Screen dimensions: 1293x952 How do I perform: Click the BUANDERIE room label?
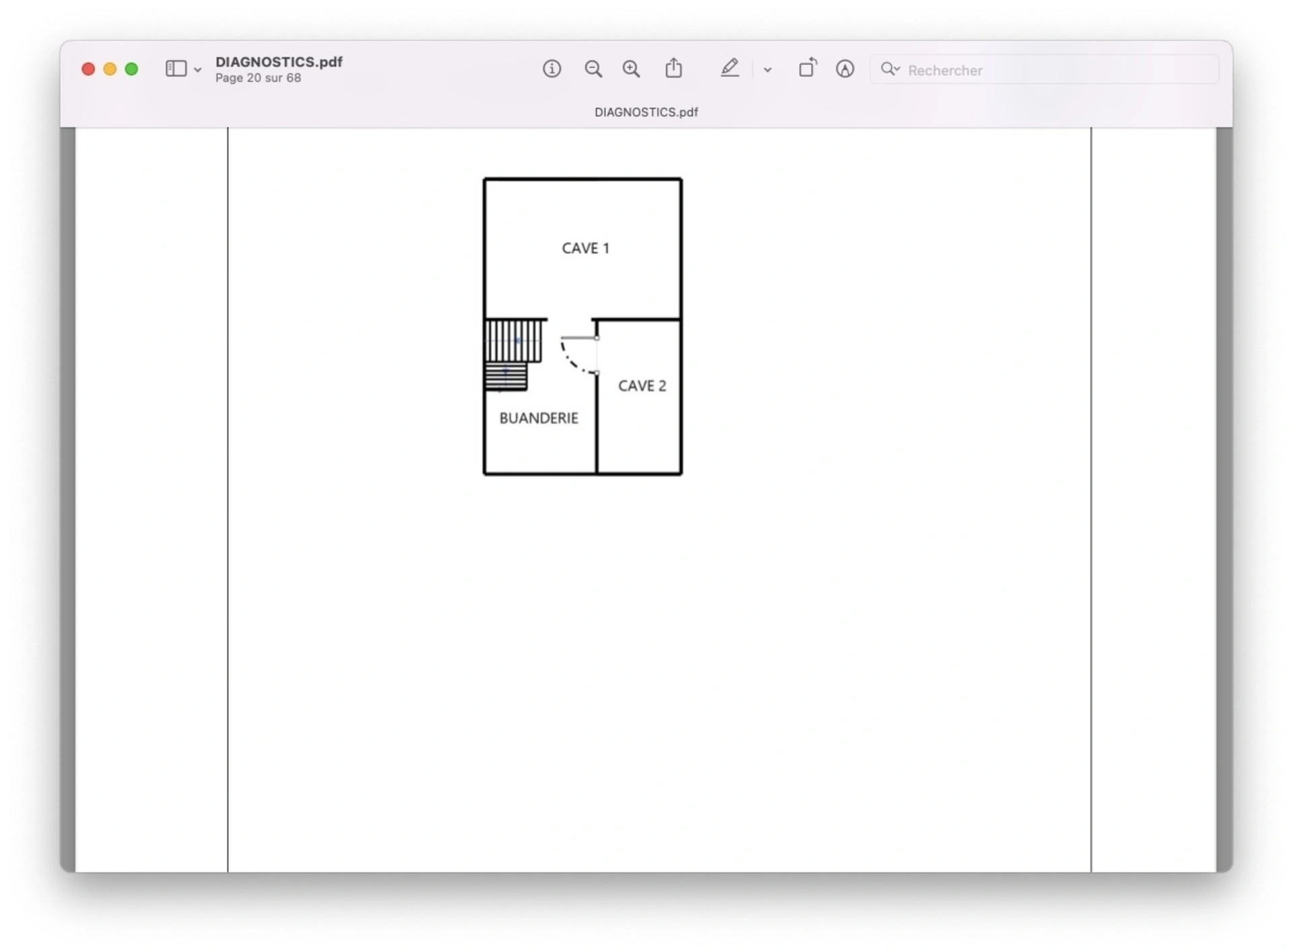539,418
